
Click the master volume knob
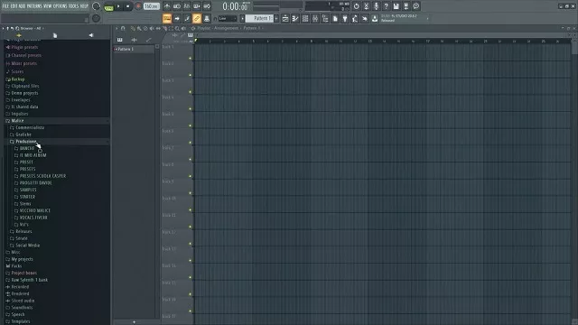(97, 6)
